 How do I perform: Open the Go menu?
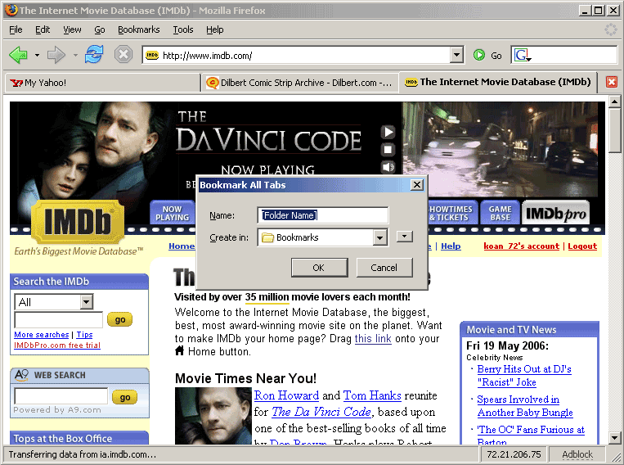click(x=100, y=29)
